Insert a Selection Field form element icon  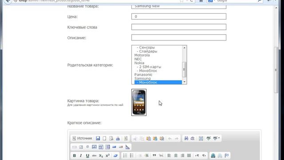pyautogui.click(x=107, y=147)
